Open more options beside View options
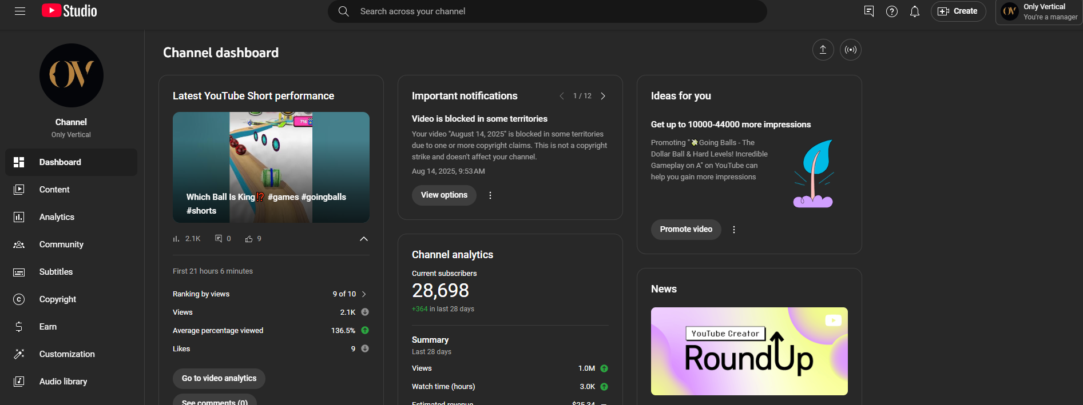Screen dimensions: 1083x405 pos(490,195)
